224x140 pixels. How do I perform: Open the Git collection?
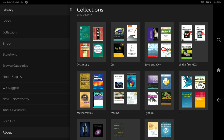[125, 42]
